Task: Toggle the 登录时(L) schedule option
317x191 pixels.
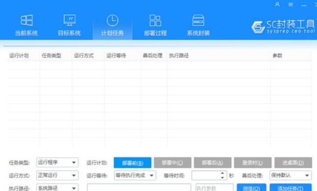Action: pyautogui.click(x=253, y=163)
